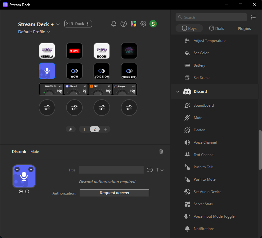The image size is (262, 238).
Task: Delete the Discord Mute action with trash icon
Action: click(x=161, y=151)
